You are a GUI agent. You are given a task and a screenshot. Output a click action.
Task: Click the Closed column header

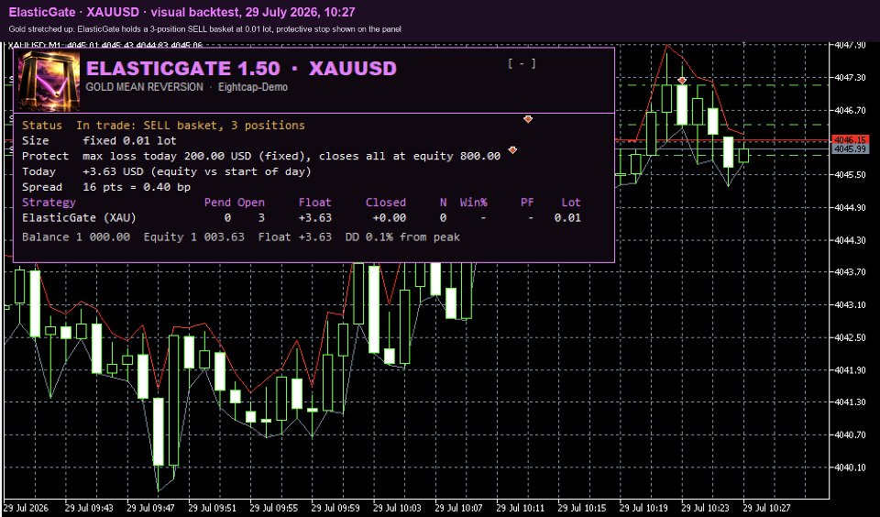(x=386, y=202)
